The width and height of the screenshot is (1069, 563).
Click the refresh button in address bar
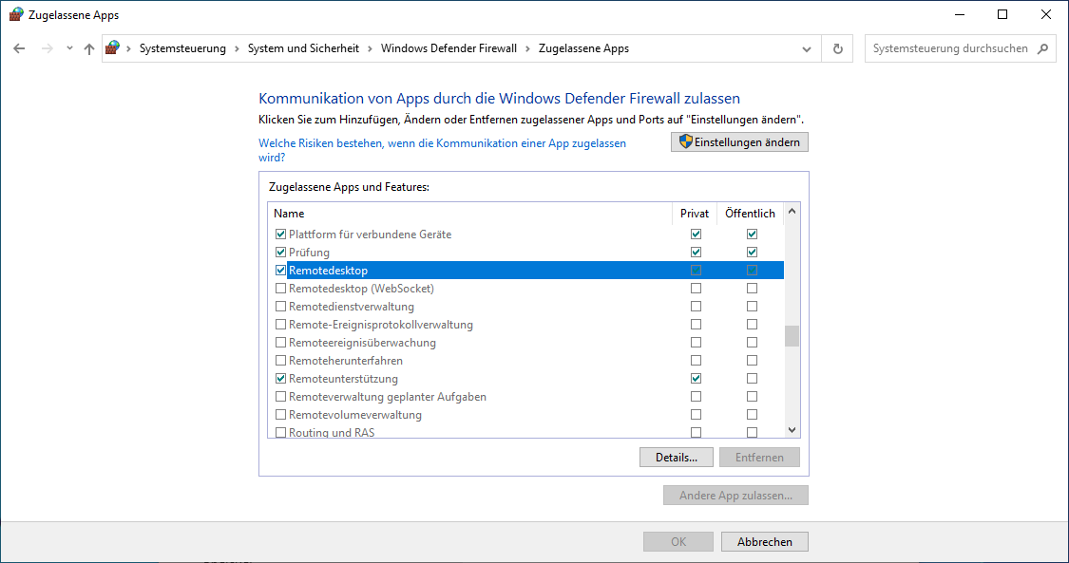(x=838, y=49)
